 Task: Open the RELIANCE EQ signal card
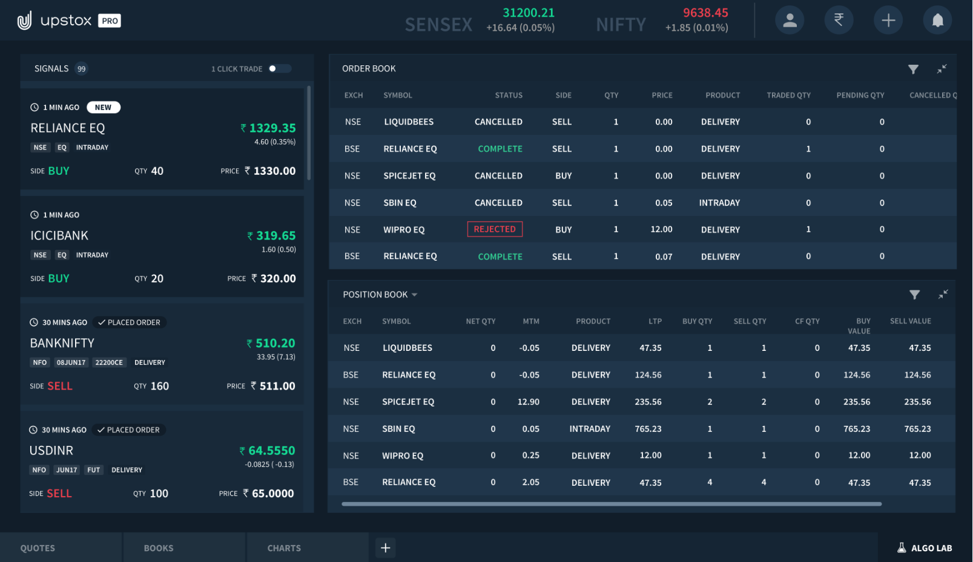[162, 139]
